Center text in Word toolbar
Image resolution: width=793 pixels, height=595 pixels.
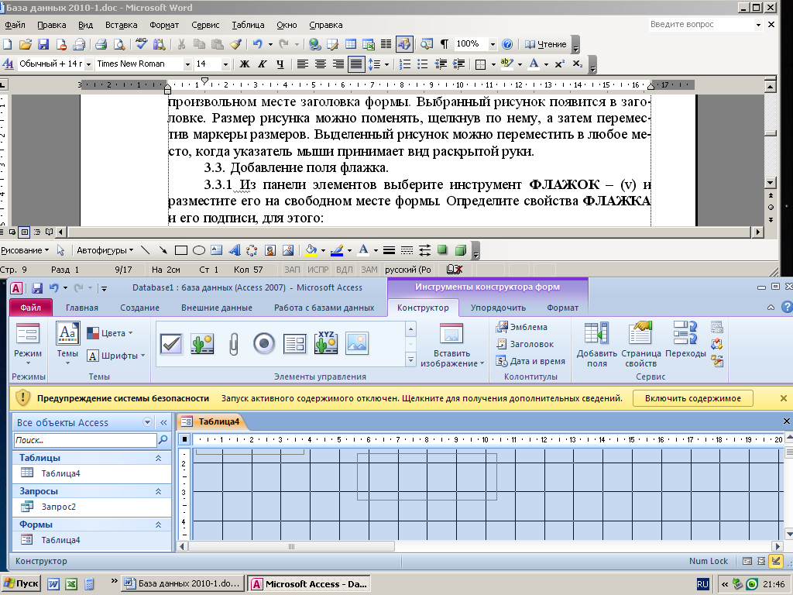click(x=320, y=64)
